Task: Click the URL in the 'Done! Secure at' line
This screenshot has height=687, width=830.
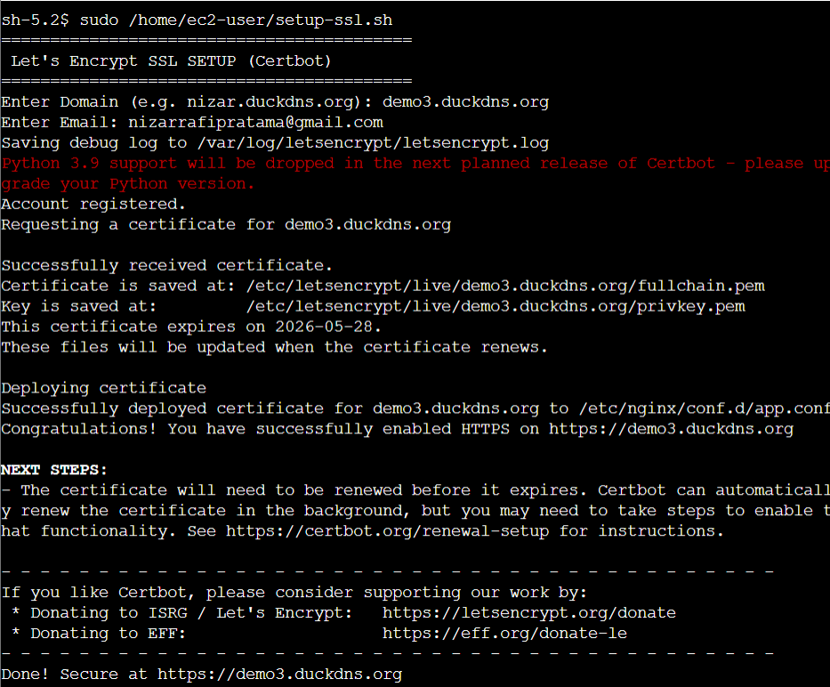Action: 279,675
